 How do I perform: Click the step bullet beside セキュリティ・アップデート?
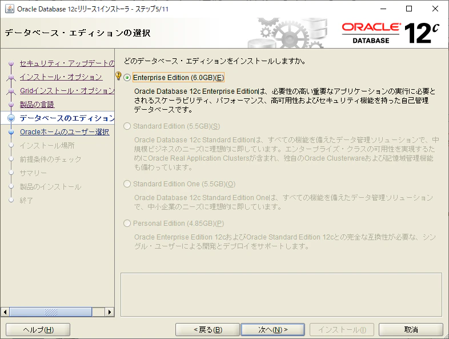(11, 63)
